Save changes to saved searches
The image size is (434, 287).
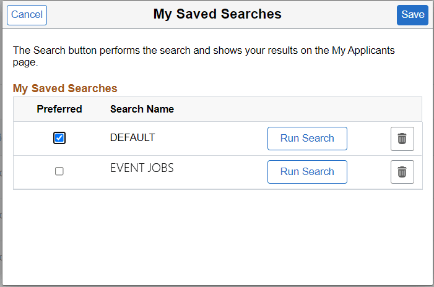click(x=412, y=15)
